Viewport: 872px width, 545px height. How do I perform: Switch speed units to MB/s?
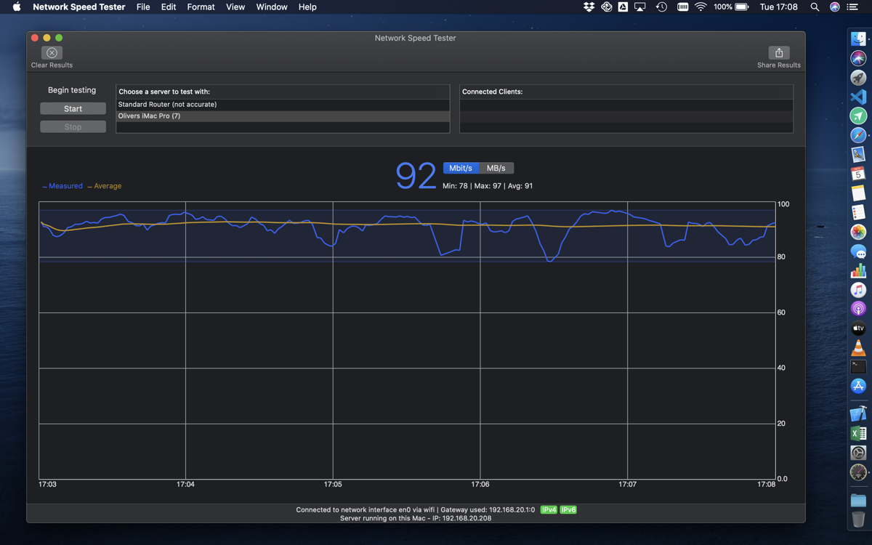tap(496, 168)
